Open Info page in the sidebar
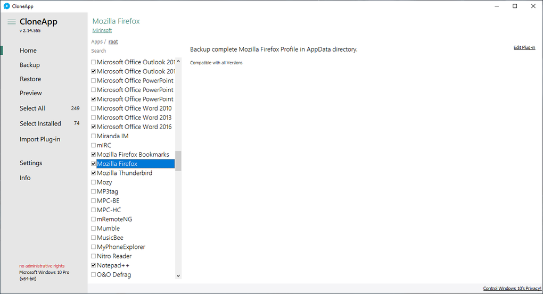 pos(25,178)
